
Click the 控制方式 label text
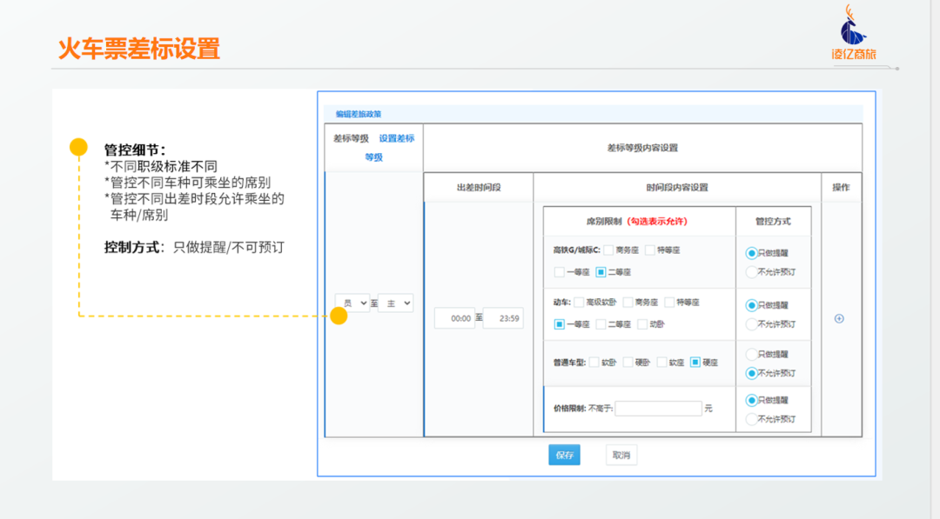click(x=131, y=247)
